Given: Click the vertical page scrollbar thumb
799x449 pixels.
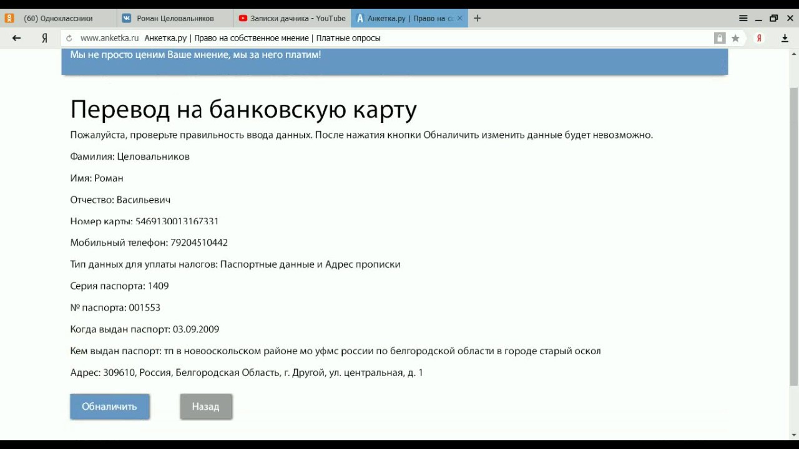Looking at the screenshot, I should click(x=794, y=237).
